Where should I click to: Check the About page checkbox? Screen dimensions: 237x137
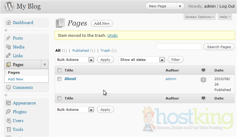(x=60, y=79)
